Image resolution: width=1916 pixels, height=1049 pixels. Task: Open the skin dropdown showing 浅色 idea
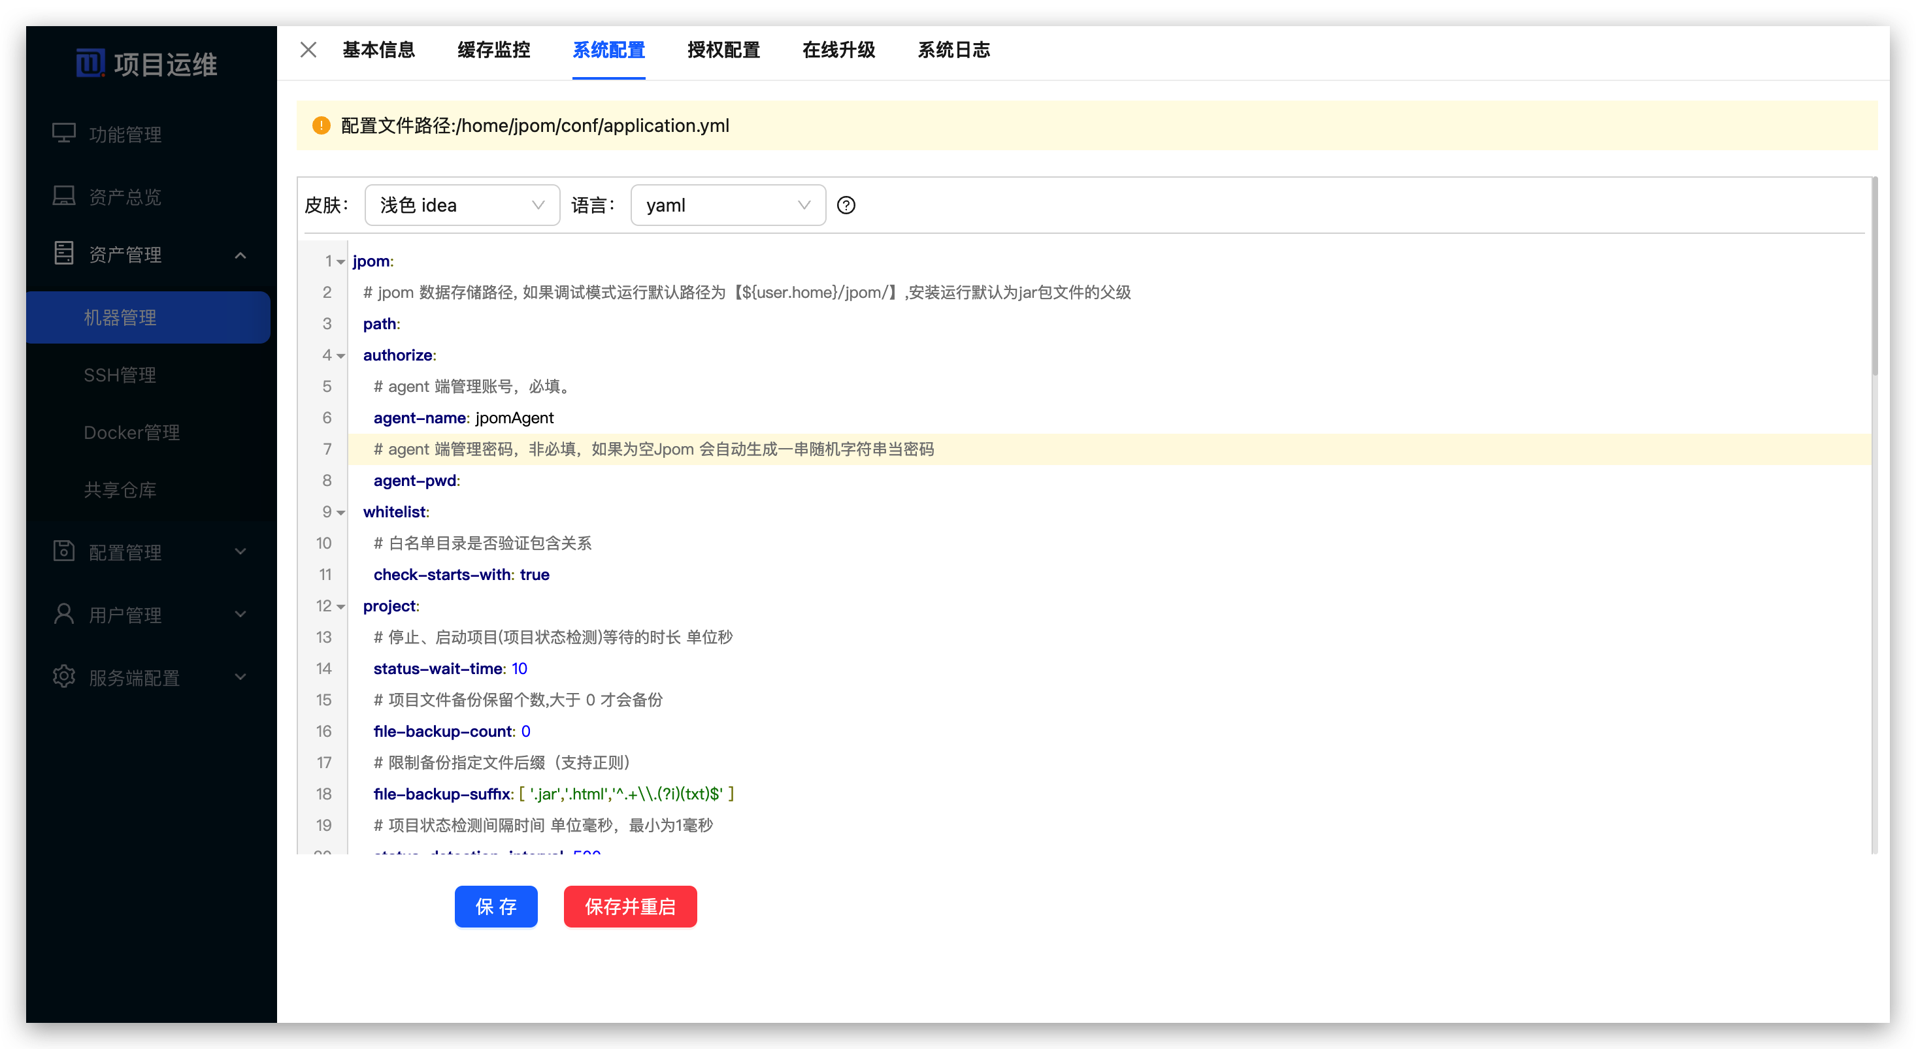(x=462, y=205)
